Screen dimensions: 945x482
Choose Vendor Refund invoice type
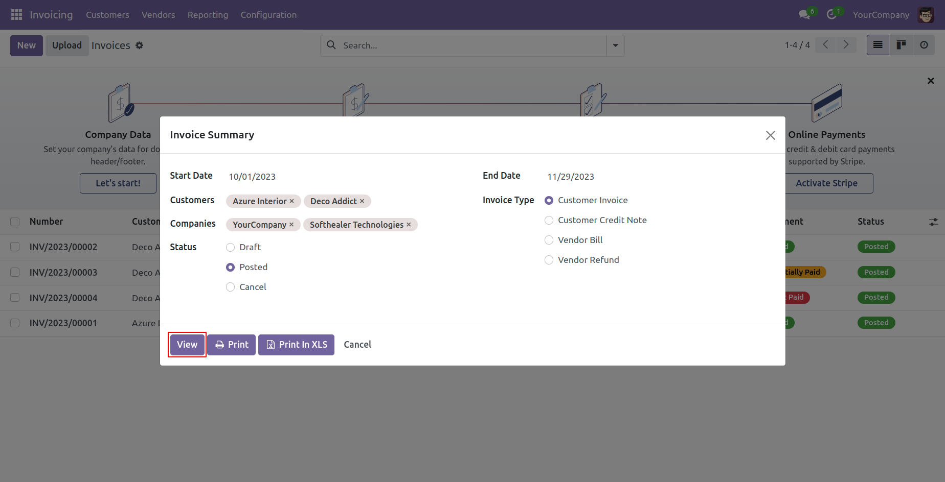click(549, 260)
